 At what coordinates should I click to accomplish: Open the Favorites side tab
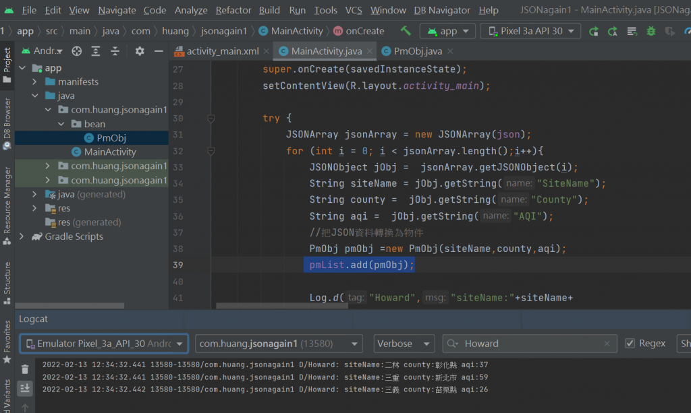pos(7,342)
